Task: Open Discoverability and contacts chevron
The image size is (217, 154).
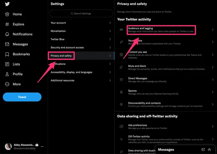Action: (213, 104)
